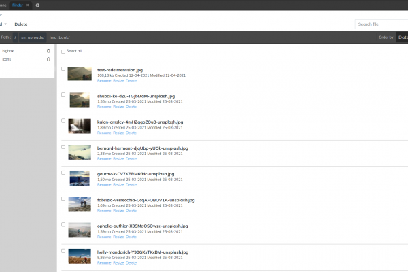The image size is (408, 272).
Task: Open the icons folder in the sidebar
Action: (x=7, y=59)
